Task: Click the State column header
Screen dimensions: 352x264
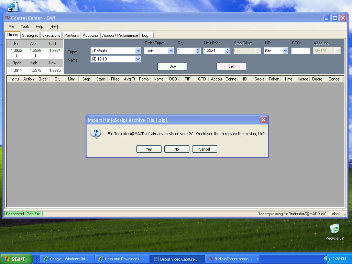Action: click(101, 79)
